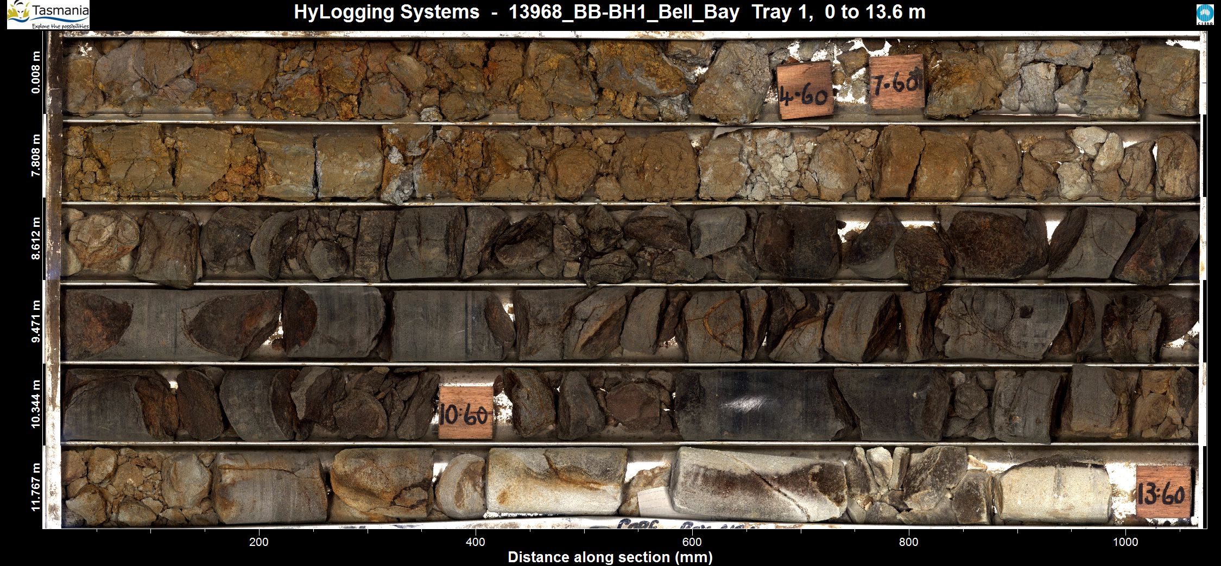This screenshot has height=566, width=1221.
Task: Click the wooden depth block marked 4.60
Action: tap(805, 91)
